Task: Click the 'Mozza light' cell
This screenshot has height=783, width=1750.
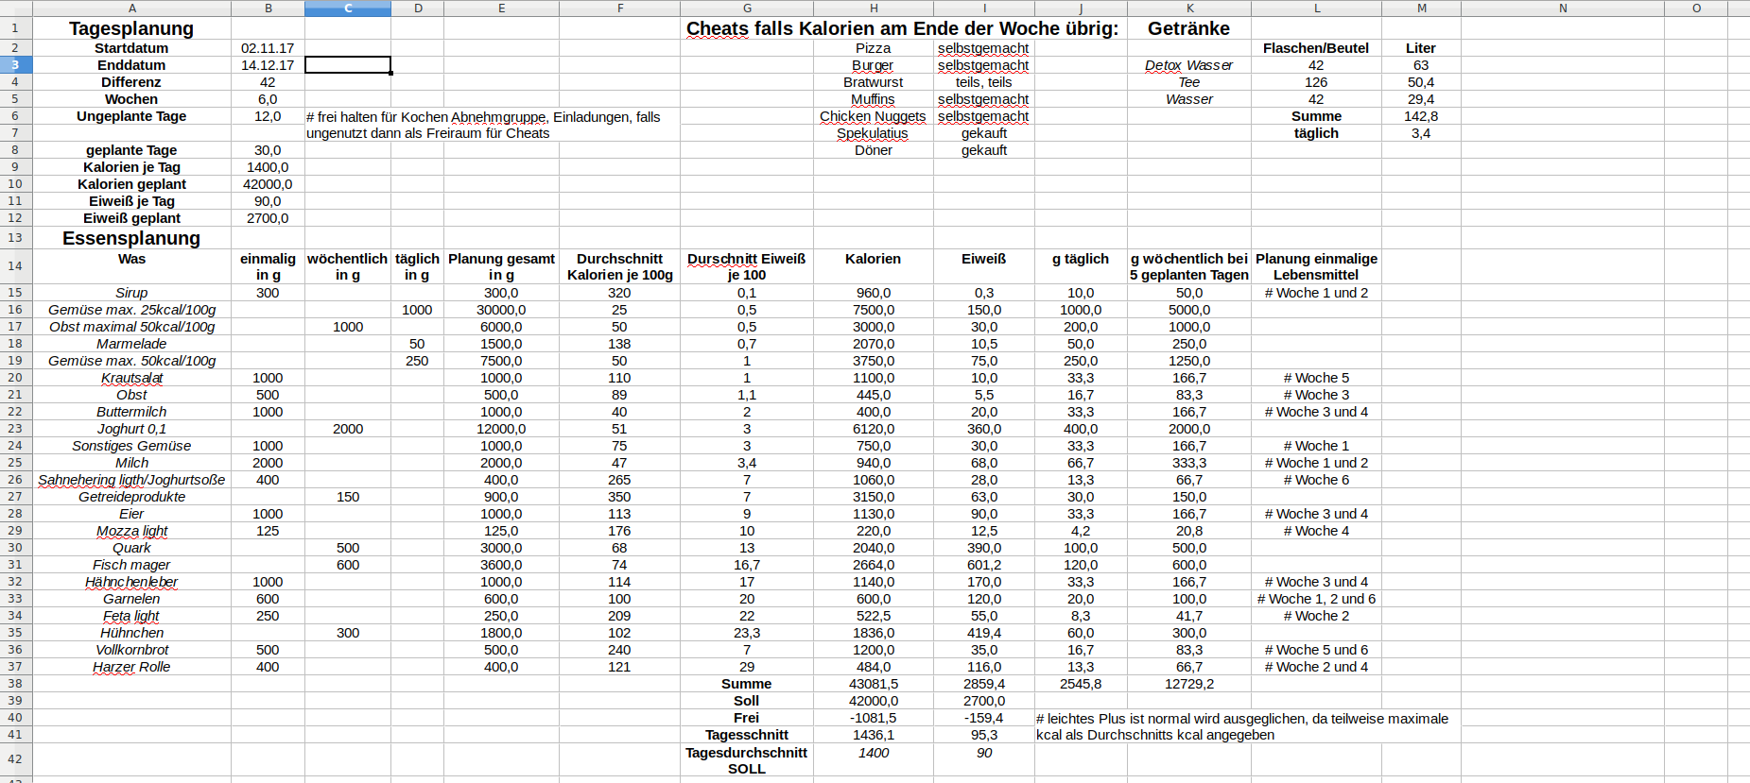Action: point(131,531)
